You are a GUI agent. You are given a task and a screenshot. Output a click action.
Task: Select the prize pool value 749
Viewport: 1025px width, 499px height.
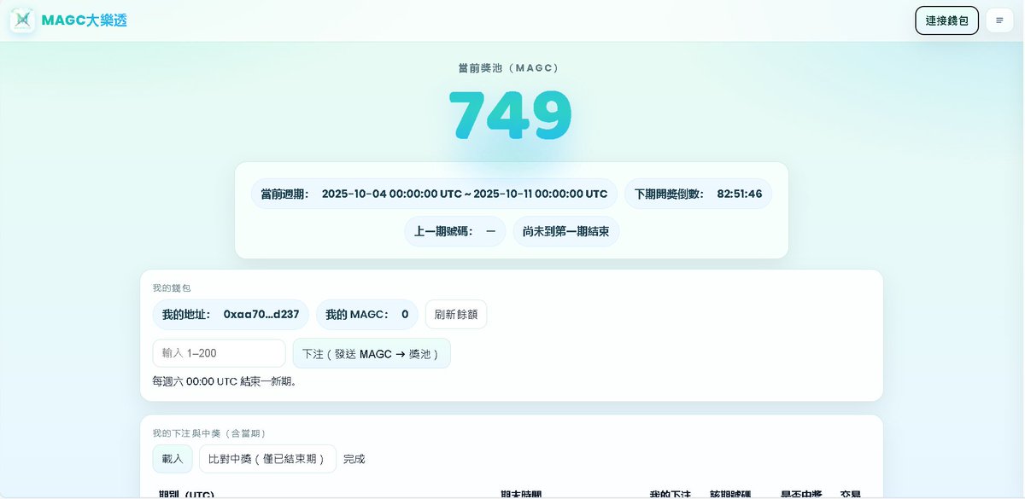tap(511, 114)
